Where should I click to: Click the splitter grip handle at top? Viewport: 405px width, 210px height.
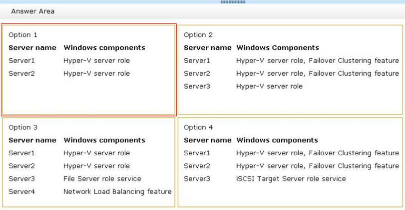[x=233, y=1]
